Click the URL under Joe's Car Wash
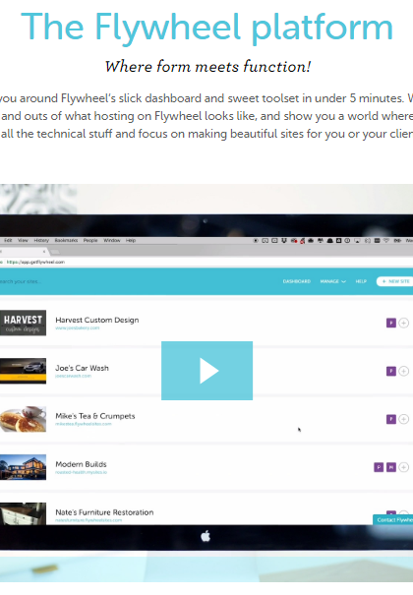Viewport: 413px width, 595px height. tap(73, 376)
